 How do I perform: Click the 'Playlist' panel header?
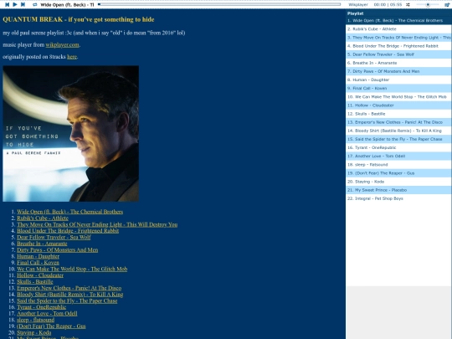pos(398,13)
